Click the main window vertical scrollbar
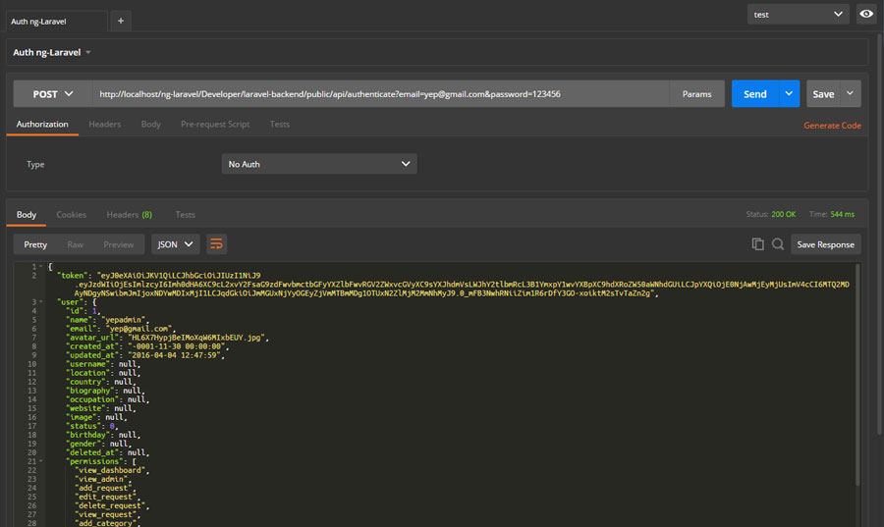884x527 pixels. [x=880, y=234]
